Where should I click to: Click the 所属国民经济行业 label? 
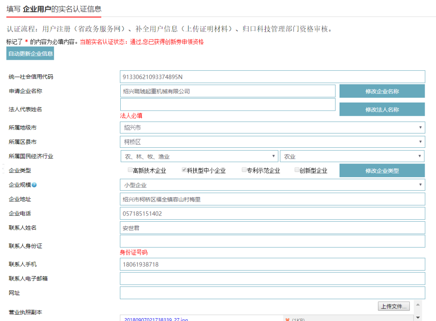coord(31,156)
